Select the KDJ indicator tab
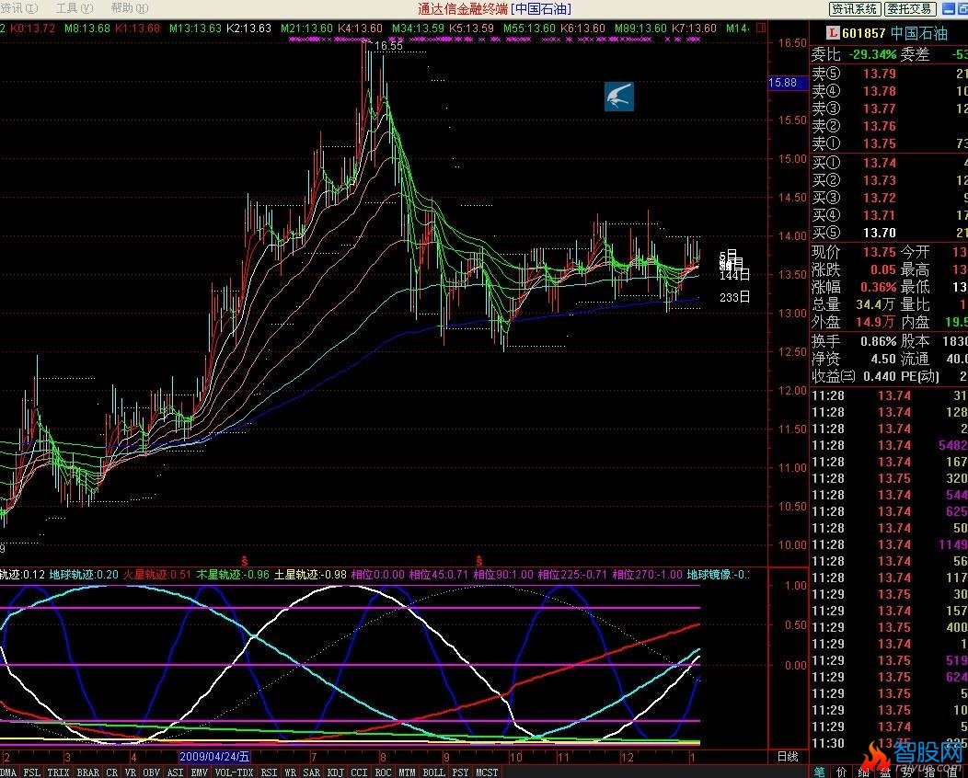 click(x=335, y=772)
